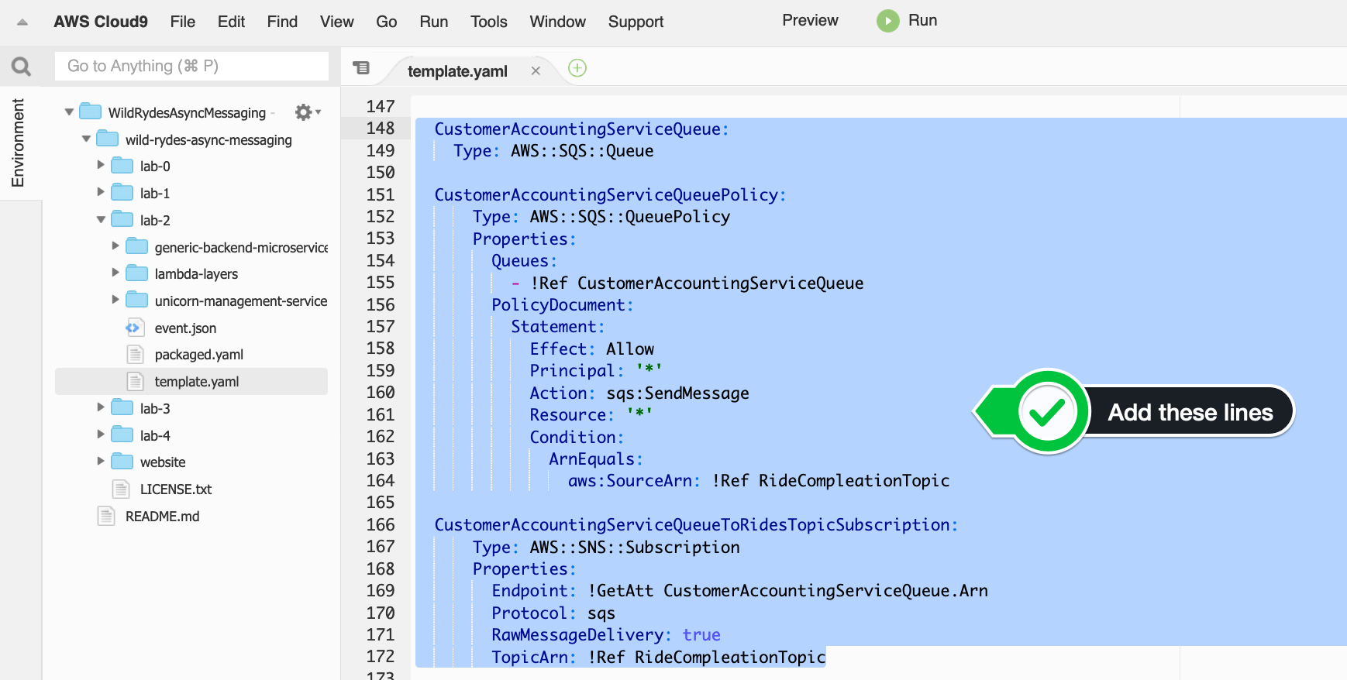Select LICENSE.txt in the file tree

176,489
